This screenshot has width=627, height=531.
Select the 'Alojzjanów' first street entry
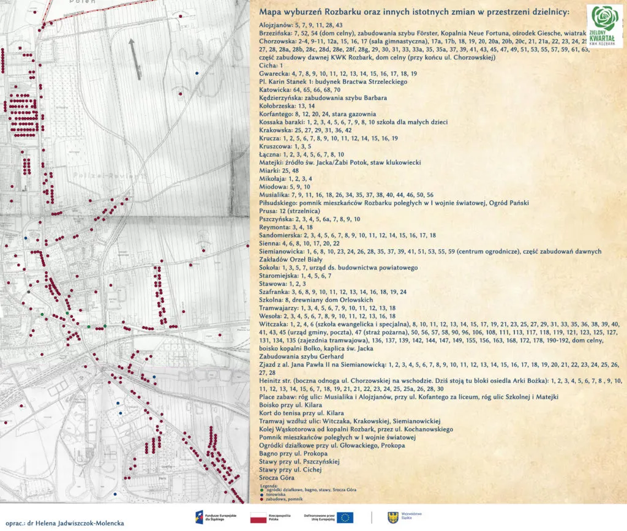(x=276, y=24)
